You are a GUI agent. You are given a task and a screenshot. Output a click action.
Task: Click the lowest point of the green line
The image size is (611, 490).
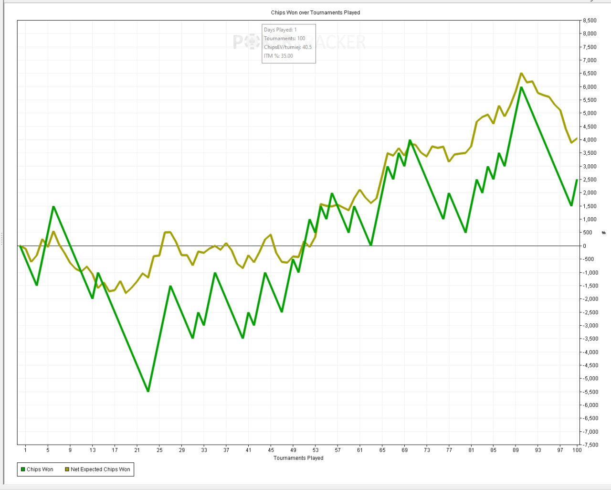point(148,391)
